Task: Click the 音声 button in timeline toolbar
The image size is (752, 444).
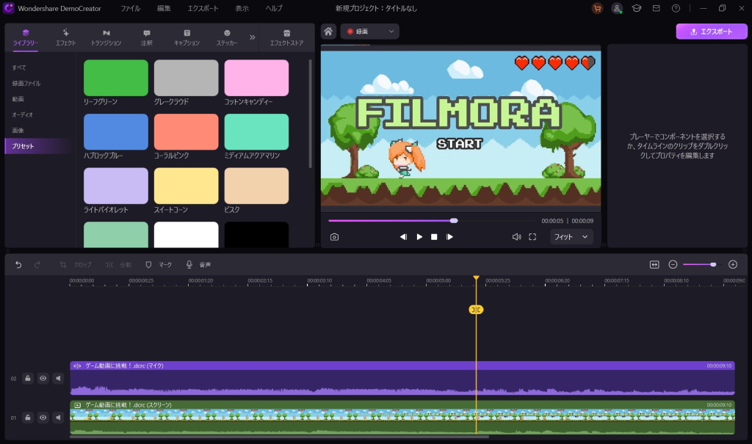Action: point(198,264)
